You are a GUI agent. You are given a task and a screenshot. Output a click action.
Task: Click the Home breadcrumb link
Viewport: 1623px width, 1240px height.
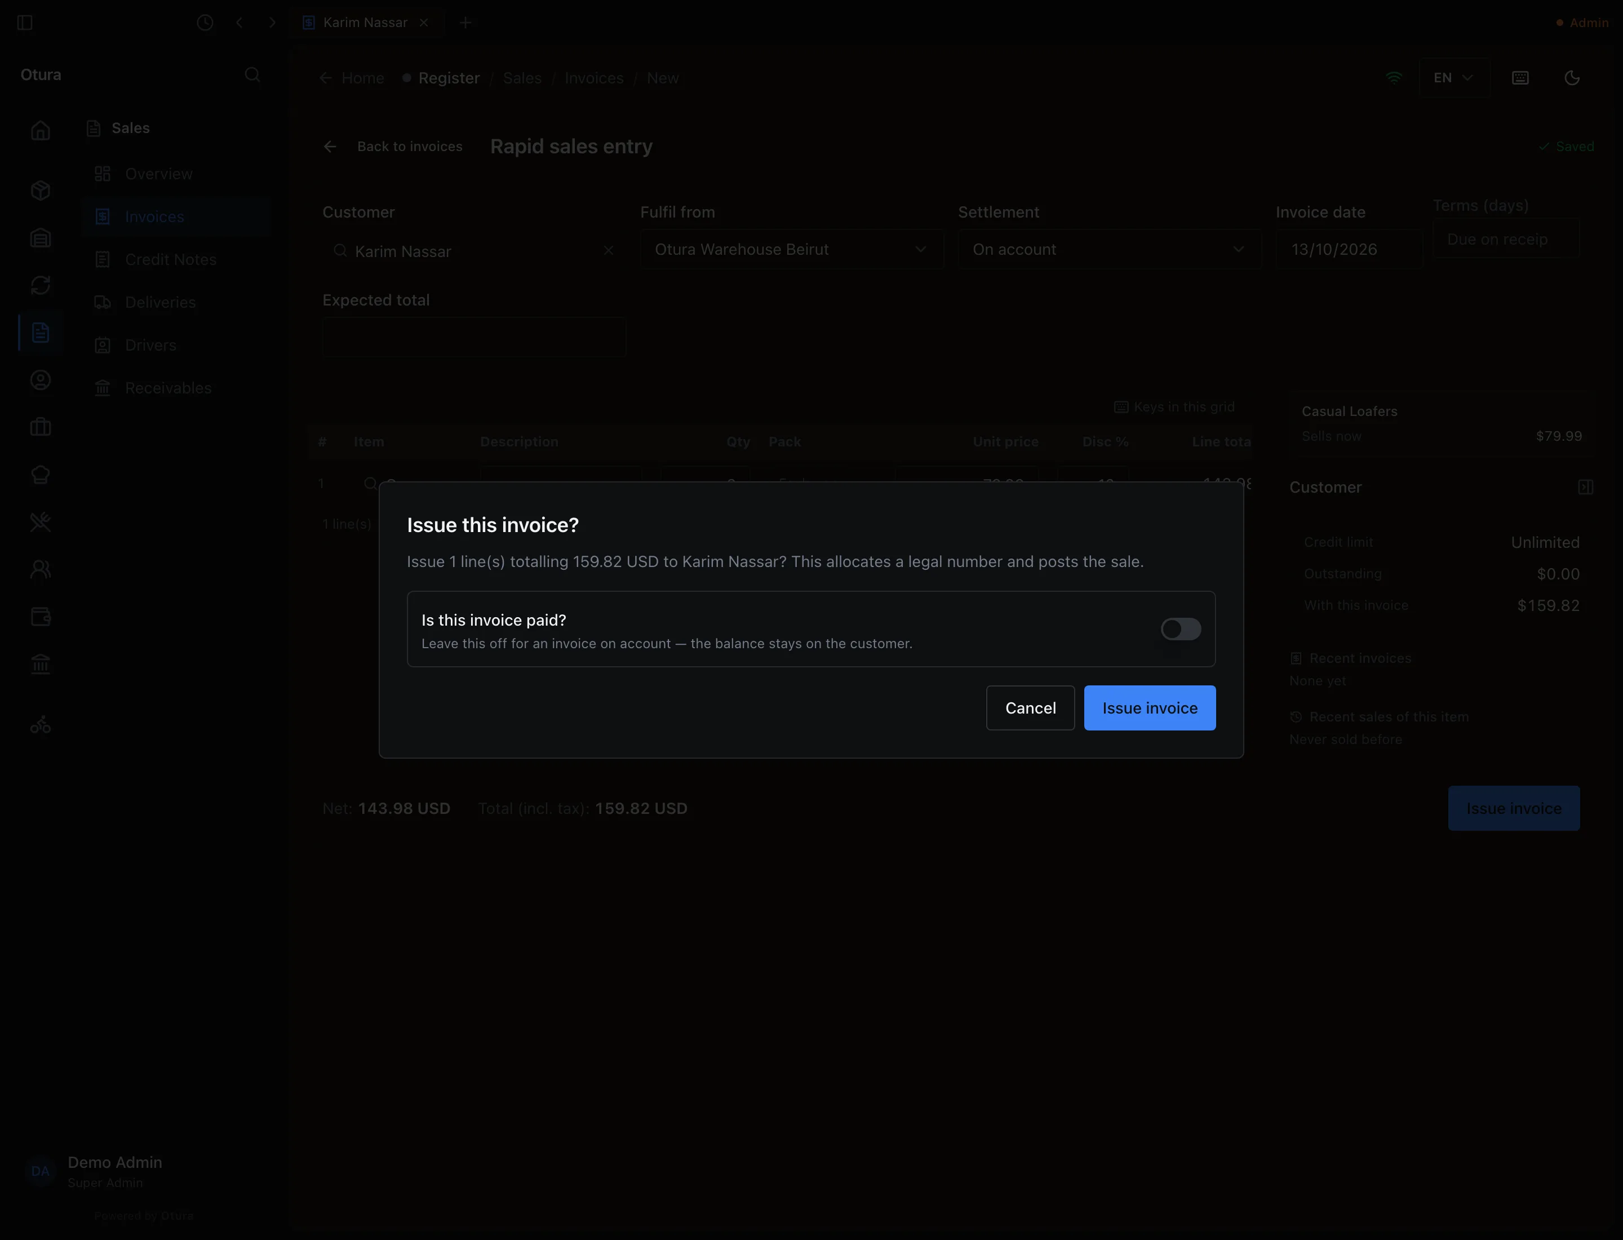pos(351,78)
